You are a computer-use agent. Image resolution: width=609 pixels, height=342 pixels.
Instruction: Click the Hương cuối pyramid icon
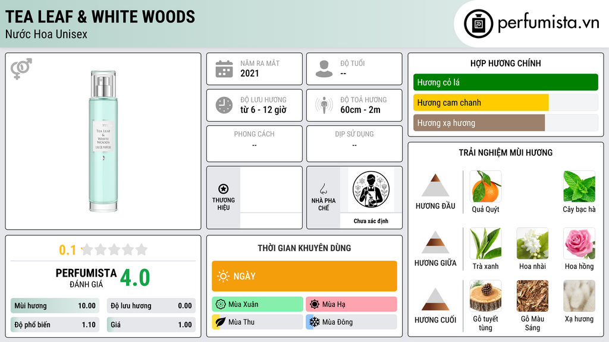tap(435, 299)
